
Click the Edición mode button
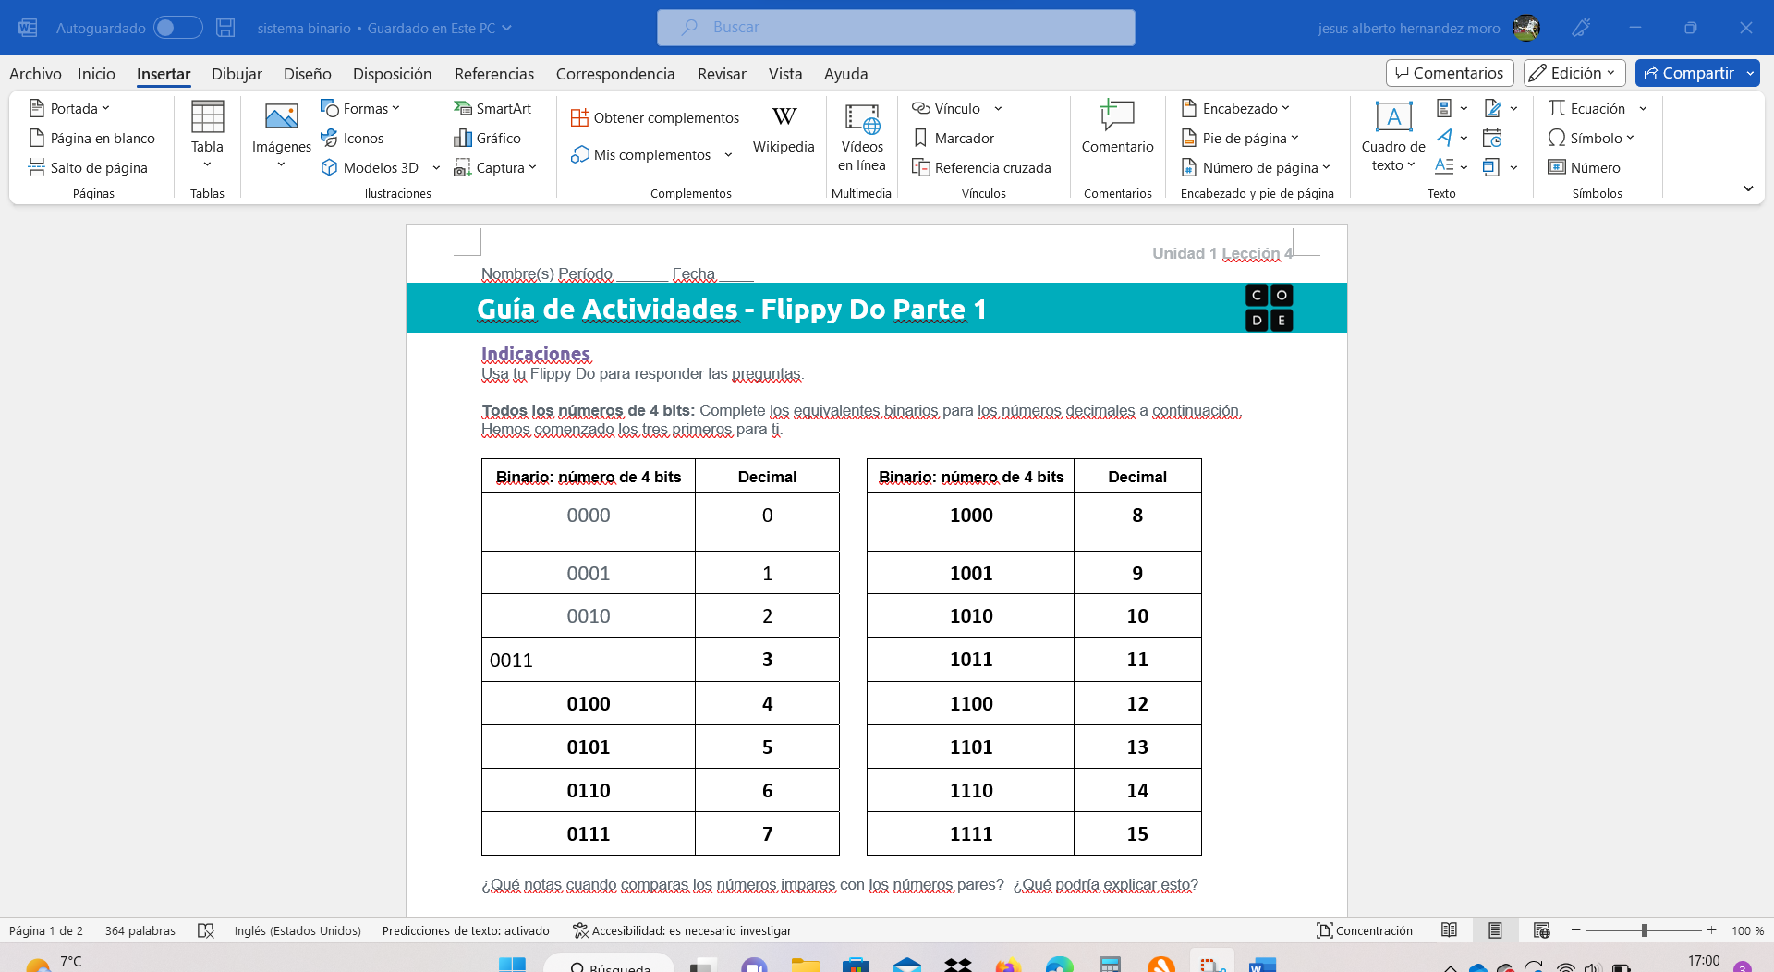click(1574, 73)
